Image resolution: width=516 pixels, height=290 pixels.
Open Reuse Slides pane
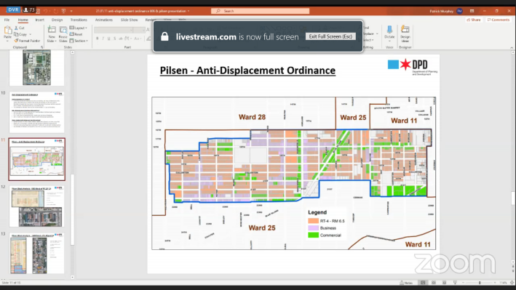[x=63, y=34]
